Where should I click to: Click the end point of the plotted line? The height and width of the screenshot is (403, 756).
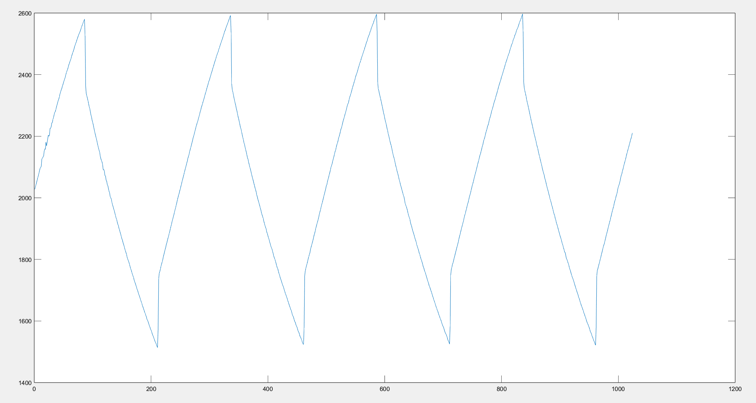pyautogui.click(x=632, y=133)
